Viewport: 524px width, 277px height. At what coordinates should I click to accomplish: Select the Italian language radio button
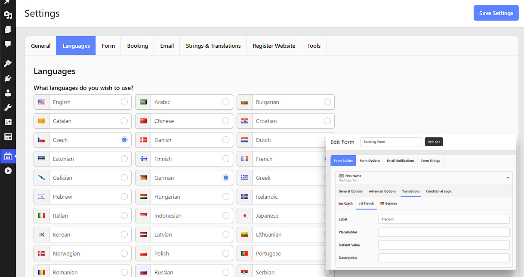pos(124,215)
